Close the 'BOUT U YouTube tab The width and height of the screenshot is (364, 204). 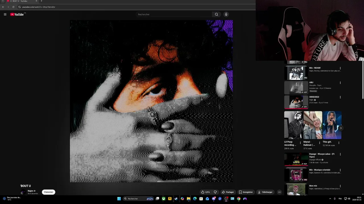(36, 1)
